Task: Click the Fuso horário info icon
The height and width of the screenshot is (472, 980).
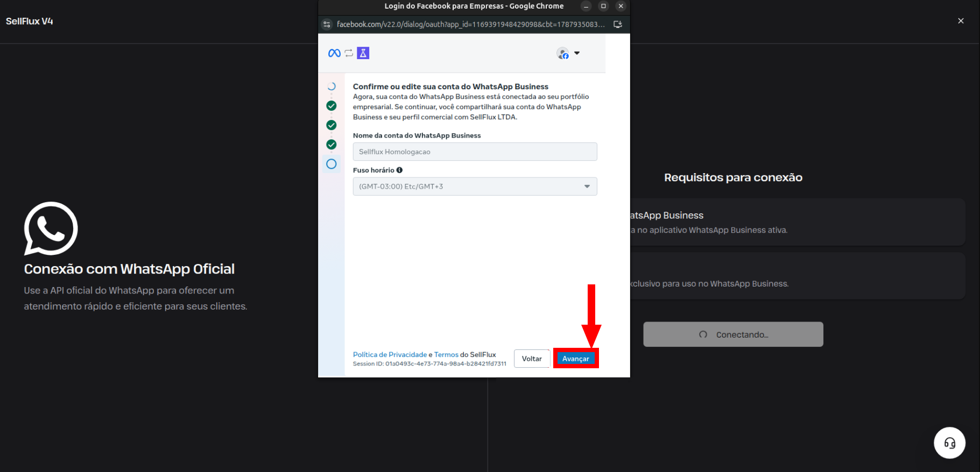Action: (x=399, y=170)
